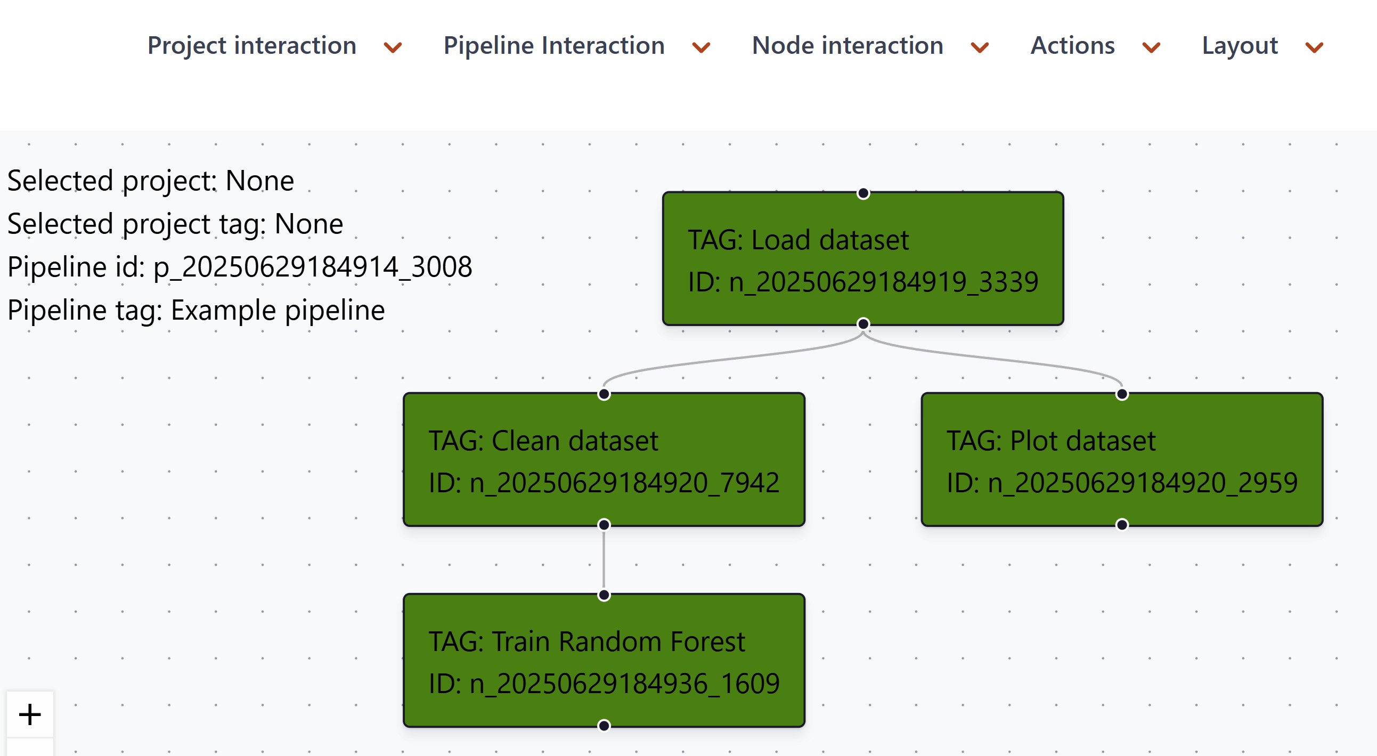The image size is (1377, 756).
Task: Click the 'Pipeline tag: Example pipeline' text
Action: coord(196,310)
